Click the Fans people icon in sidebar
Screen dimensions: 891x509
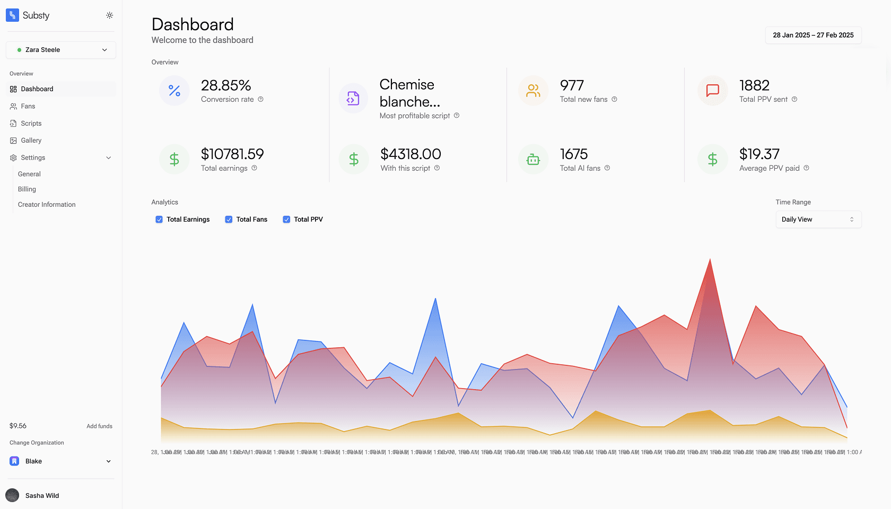point(13,106)
